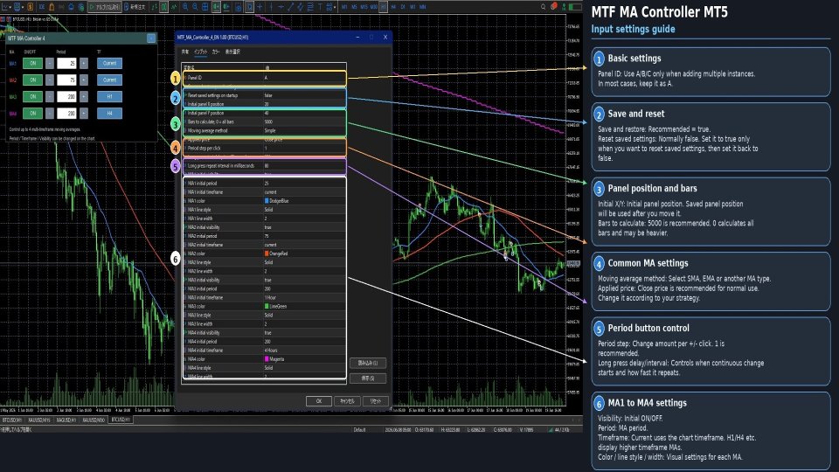Click MA1 period field showing 25

click(x=66, y=63)
